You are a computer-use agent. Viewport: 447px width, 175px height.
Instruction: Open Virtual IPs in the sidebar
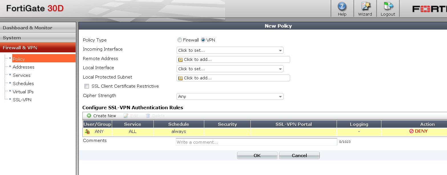23,92
